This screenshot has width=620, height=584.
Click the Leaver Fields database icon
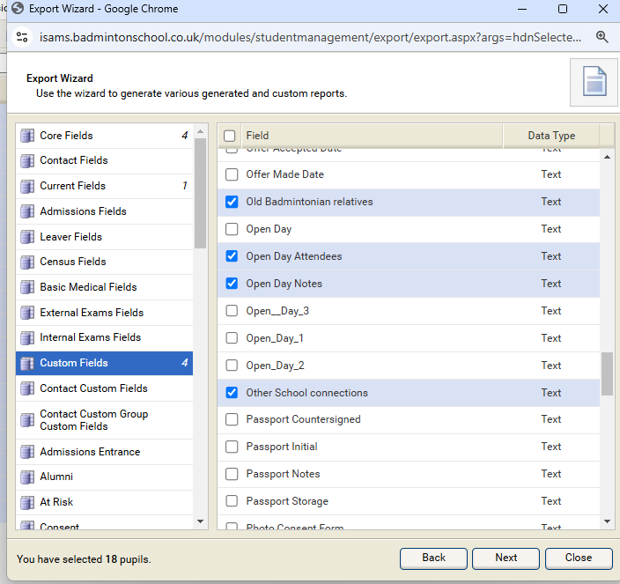coord(27,237)
